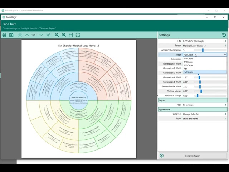Click the fit whole page icon

click(78, 35)
